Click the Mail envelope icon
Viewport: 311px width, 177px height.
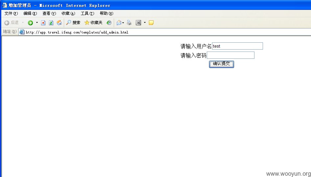click(119, 23)
